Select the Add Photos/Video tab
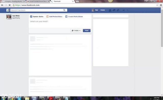The image size is (163, 100). click(x=54, y=17)
